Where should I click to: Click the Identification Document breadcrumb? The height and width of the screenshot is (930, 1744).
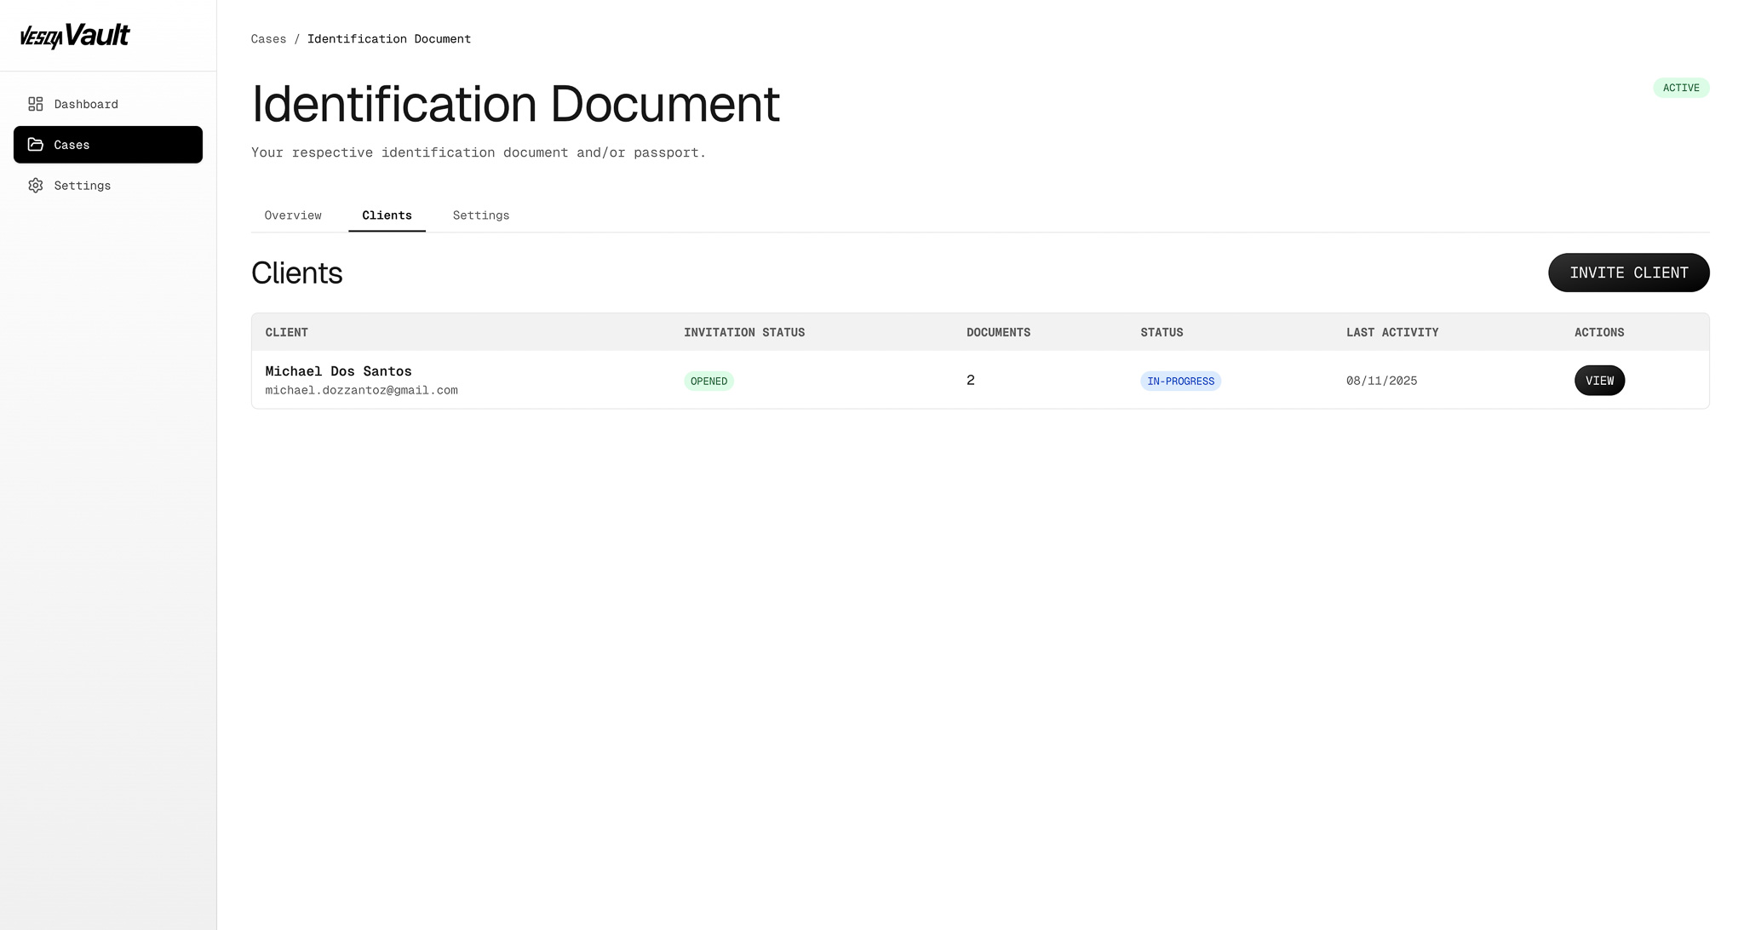pos(388,39)
